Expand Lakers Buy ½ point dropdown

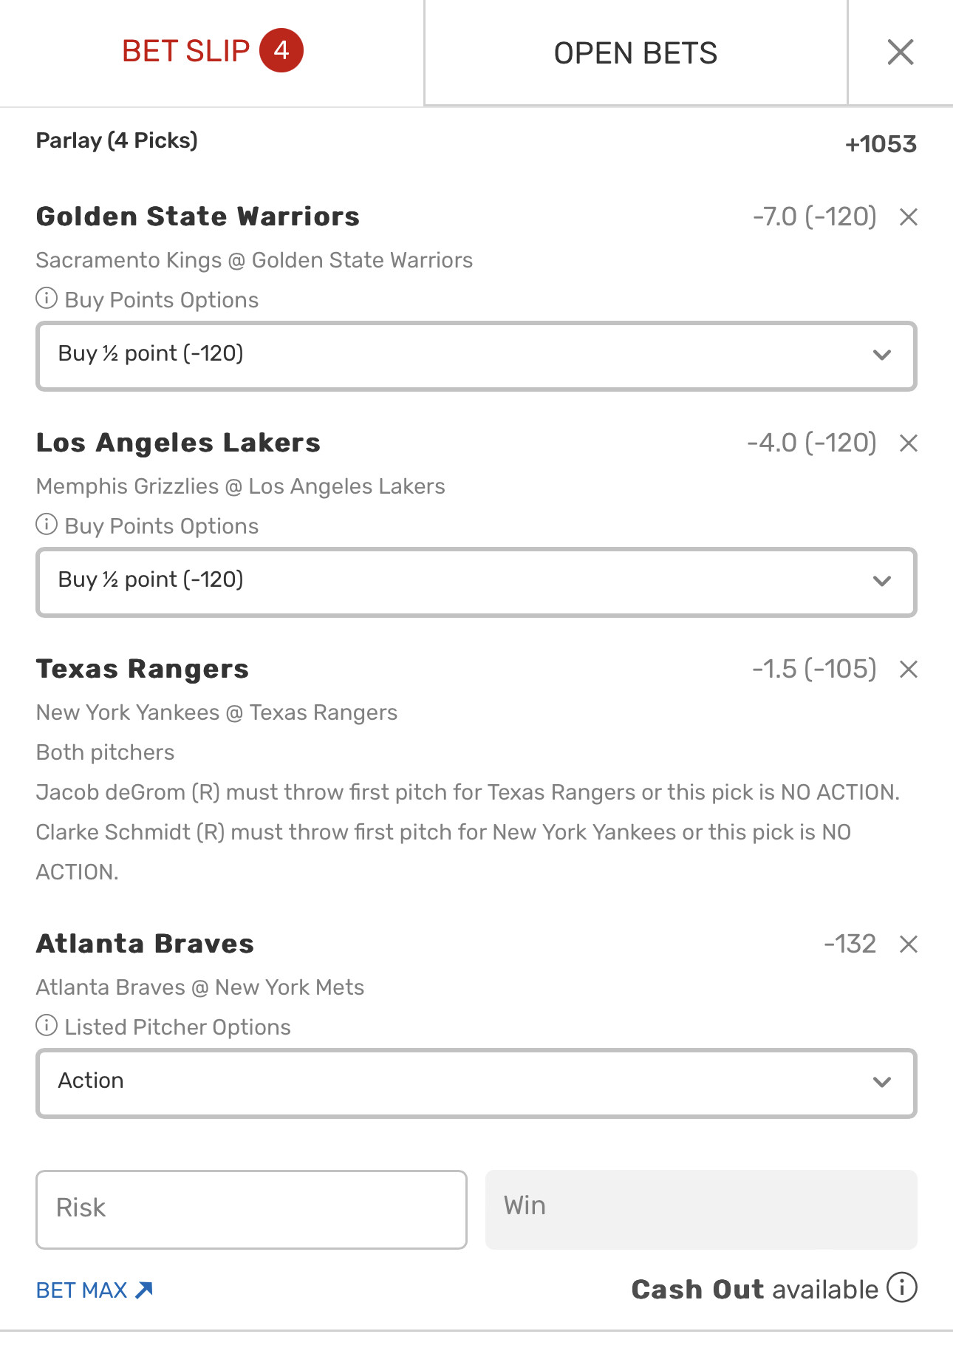click(x=476, y=582)
